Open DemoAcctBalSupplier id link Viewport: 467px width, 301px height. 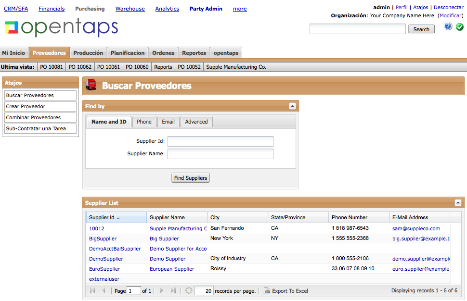coord(115,249)
